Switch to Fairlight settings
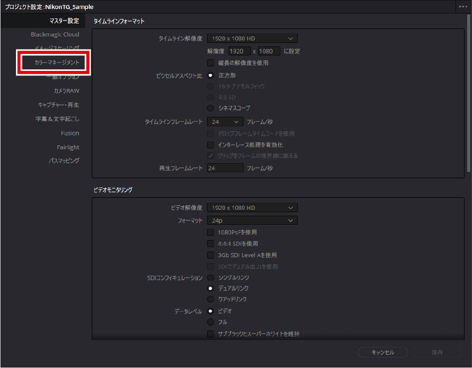The image size is (472, 368). 68,147
